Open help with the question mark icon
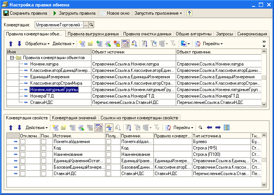The width and height of the screenshot is (274, 195). 189,13
